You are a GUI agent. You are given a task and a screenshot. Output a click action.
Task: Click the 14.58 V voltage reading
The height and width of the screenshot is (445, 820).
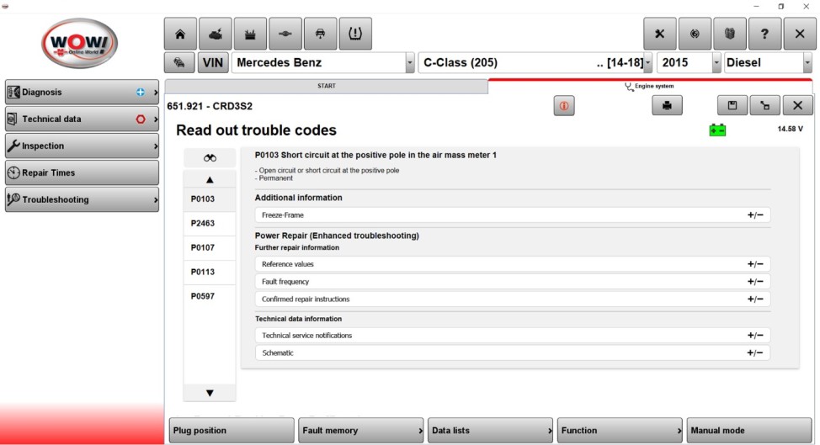[x=790, y=129]
